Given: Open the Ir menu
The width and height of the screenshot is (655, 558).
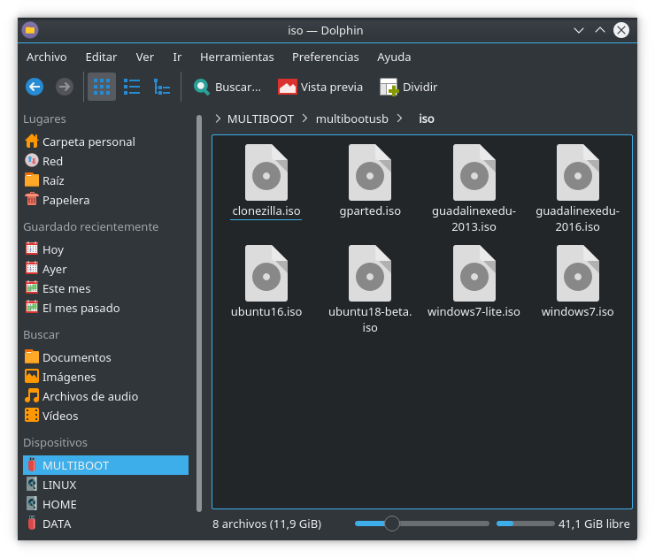Looking at the screenshot, I should click(x=177, y=57).
